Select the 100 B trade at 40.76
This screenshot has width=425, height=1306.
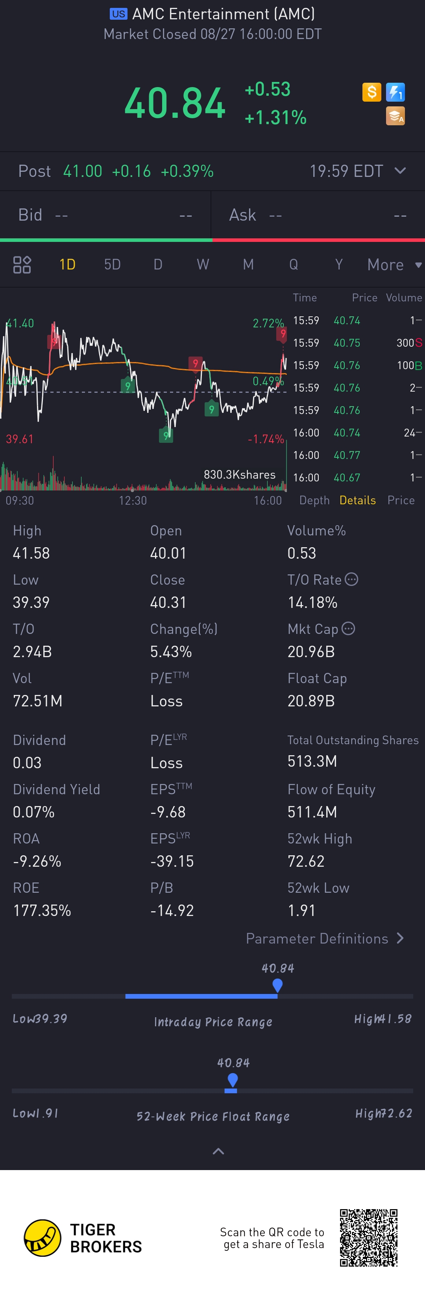357,365
